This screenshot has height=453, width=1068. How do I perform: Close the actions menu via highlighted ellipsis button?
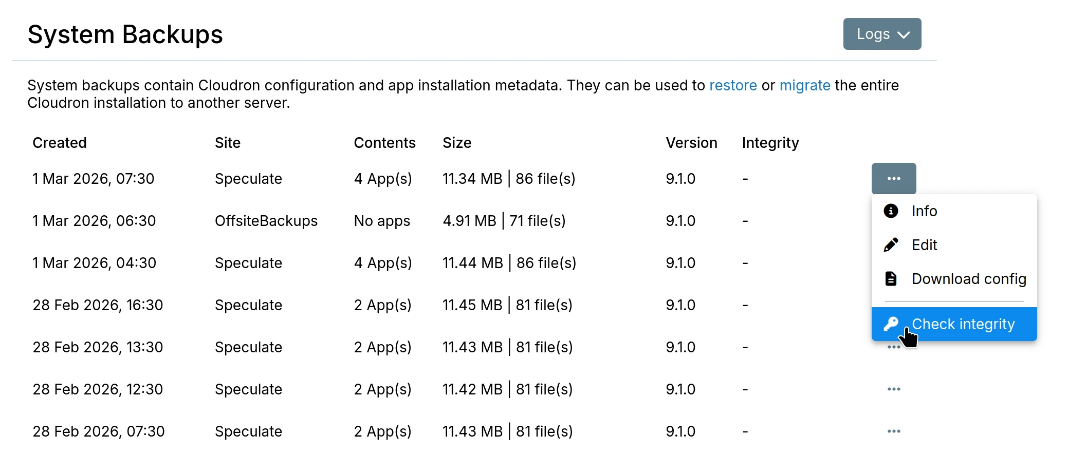[893, 178]
